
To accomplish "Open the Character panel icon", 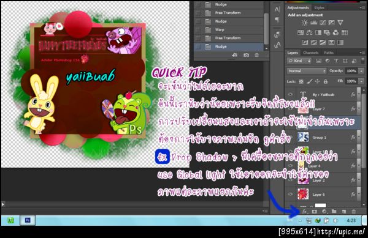I will tap(277, 9).
